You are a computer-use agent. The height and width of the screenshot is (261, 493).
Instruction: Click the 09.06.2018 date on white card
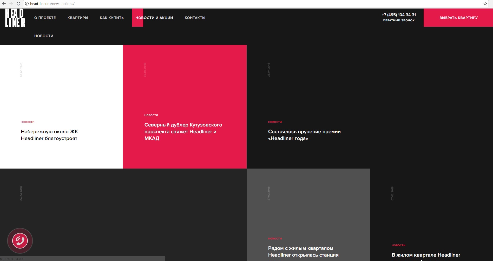(x=21, y=70)
